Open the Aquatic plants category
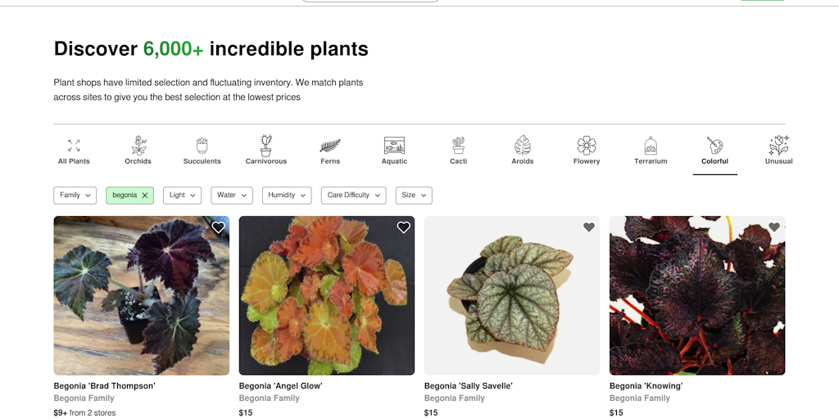 pos(394,146)
